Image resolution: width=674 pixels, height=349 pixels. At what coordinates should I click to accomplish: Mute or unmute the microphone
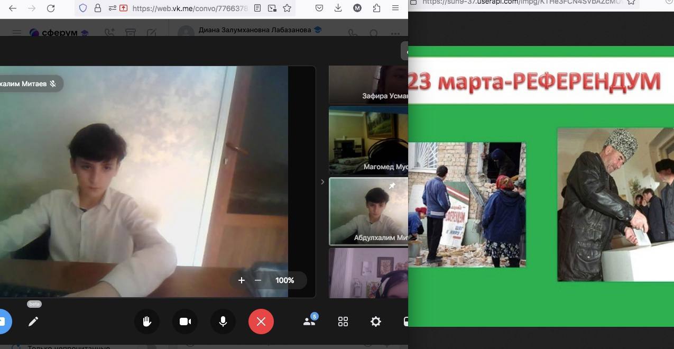(x=223, y=322)
